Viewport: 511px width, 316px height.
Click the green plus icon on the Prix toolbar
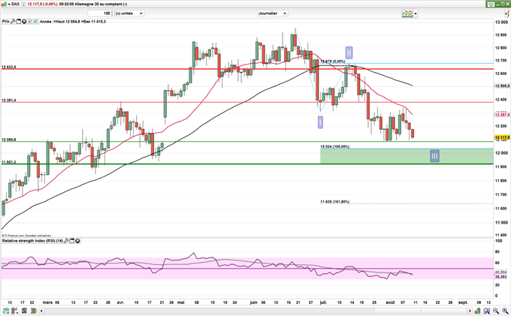(x=35, y=22)
